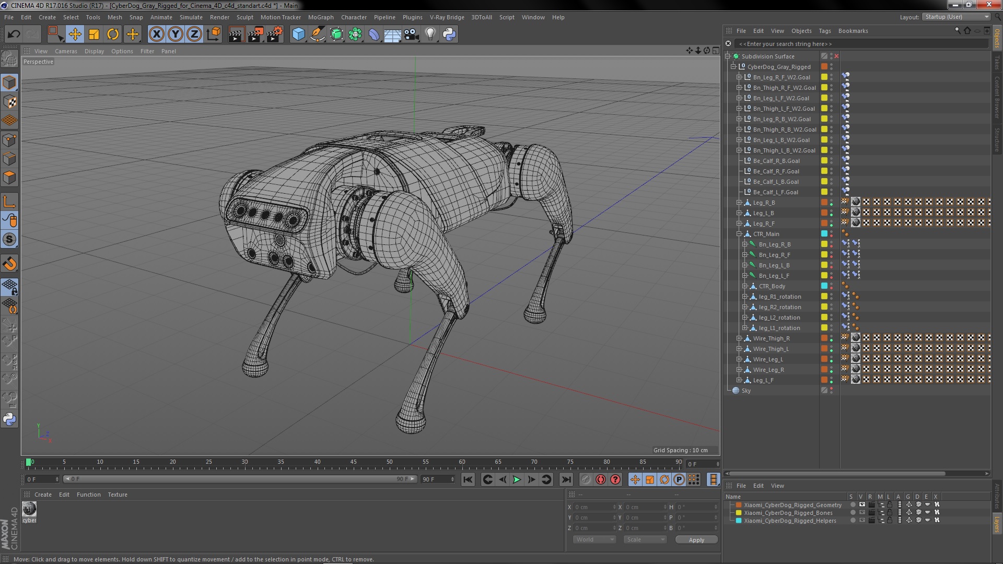Collapse the CTR_Main object

[x=739, y=234]
